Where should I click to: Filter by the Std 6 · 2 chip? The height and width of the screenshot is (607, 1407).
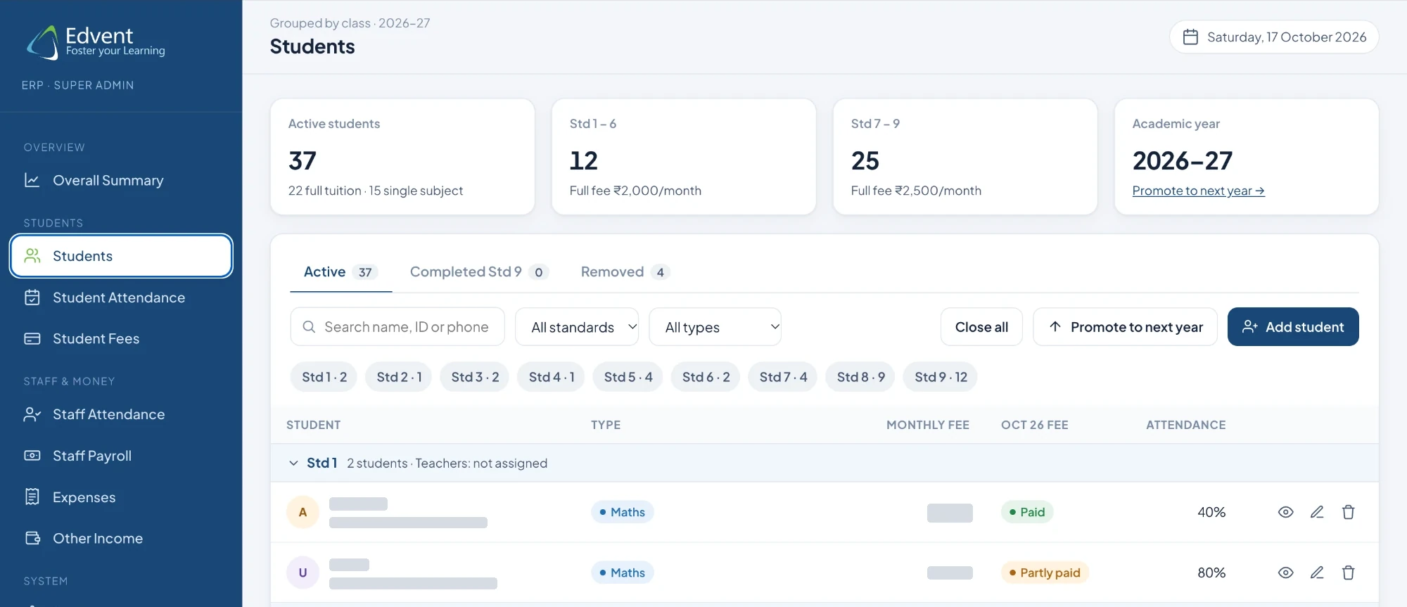pyautogui.click(x=706, y=377)
